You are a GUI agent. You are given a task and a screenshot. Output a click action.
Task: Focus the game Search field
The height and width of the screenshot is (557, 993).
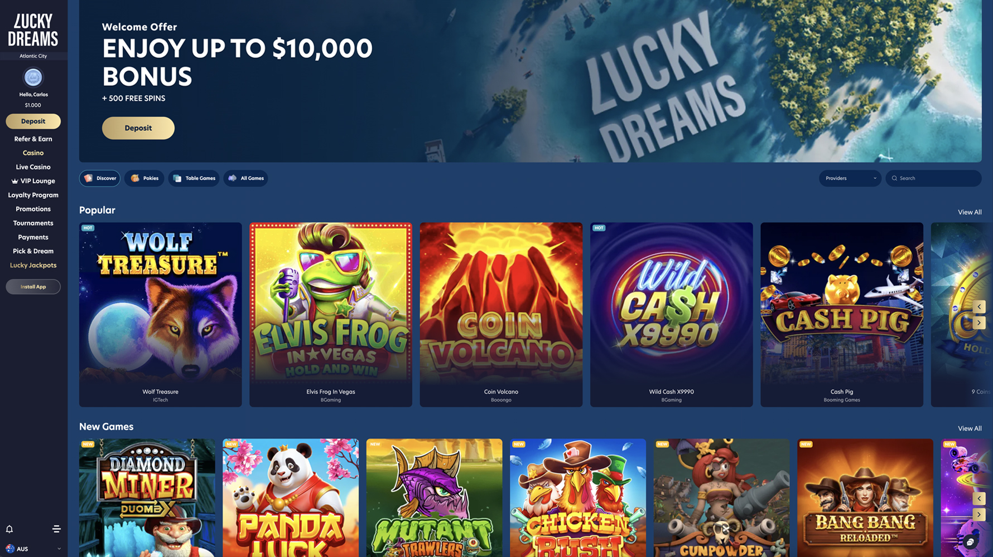click(933, 178)
